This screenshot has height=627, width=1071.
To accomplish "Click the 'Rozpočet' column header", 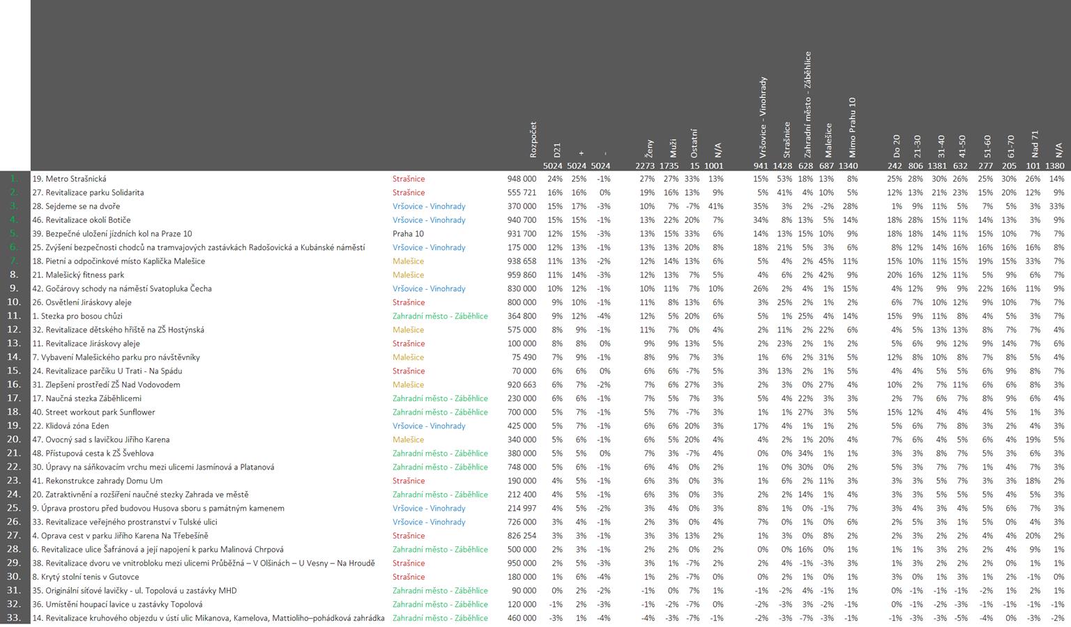I will pos(533,139).
